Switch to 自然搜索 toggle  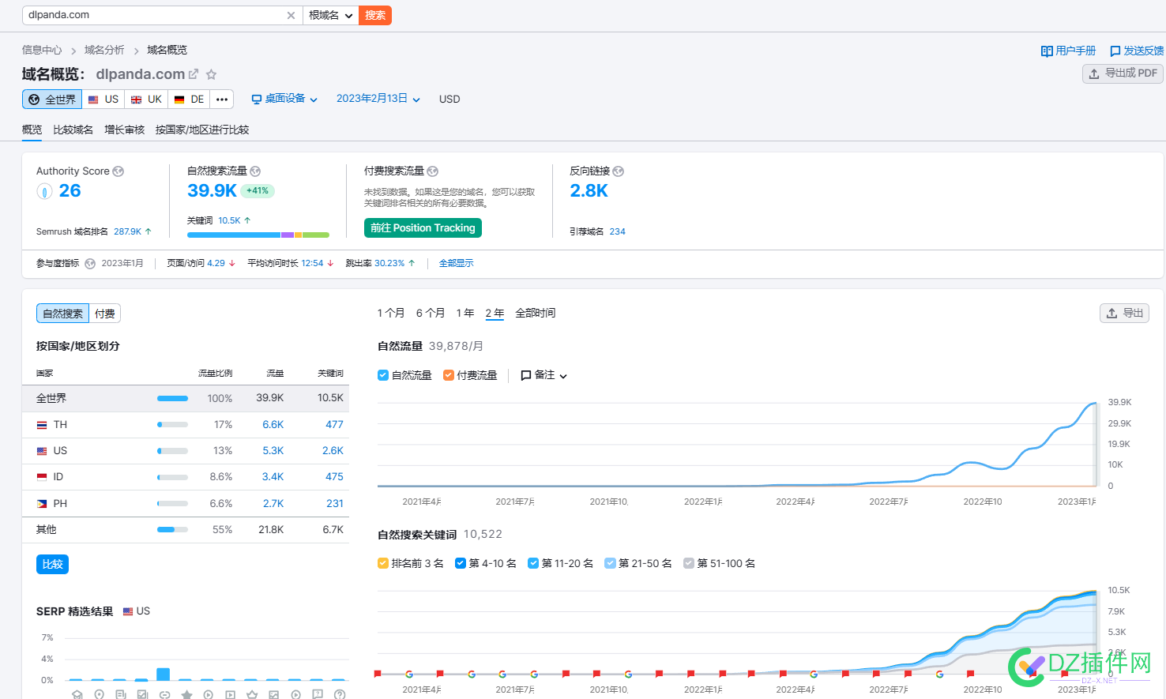tap(62, 314)
